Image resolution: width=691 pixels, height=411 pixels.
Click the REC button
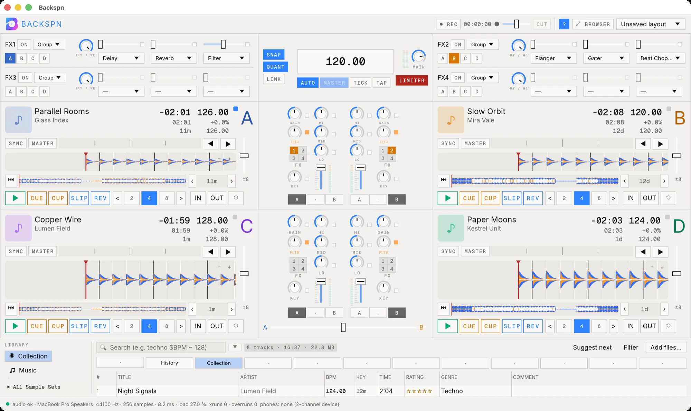click(448, 24)
